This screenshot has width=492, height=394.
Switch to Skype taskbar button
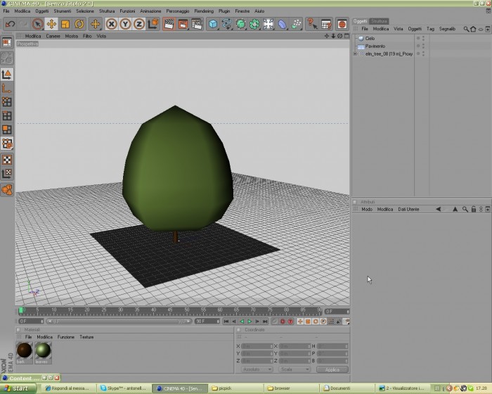(124, 388)
